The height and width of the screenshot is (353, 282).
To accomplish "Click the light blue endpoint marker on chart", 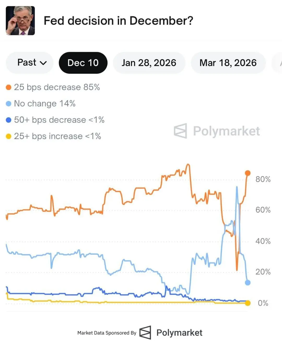I will pyautogui.click(x=248, y=282).
